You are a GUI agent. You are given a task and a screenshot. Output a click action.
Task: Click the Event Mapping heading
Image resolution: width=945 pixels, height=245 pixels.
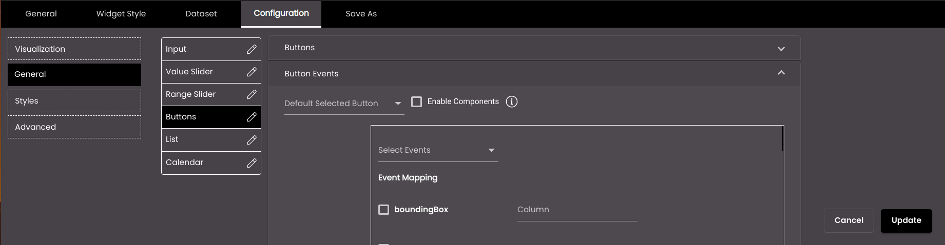coord(408,178)
